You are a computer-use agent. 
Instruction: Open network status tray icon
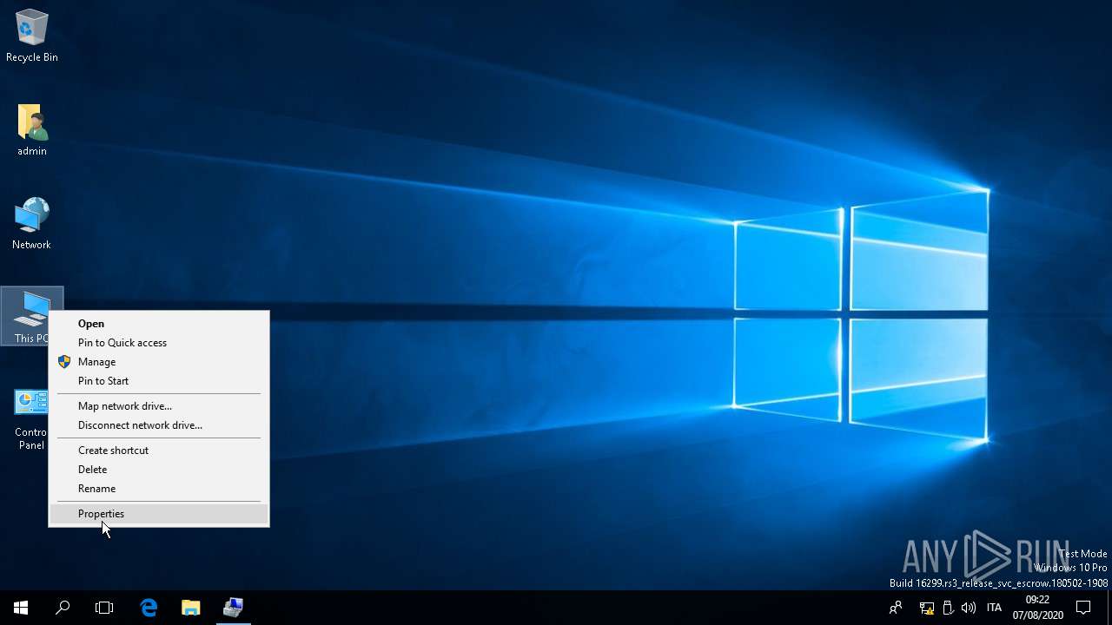(x=927, y=608)
